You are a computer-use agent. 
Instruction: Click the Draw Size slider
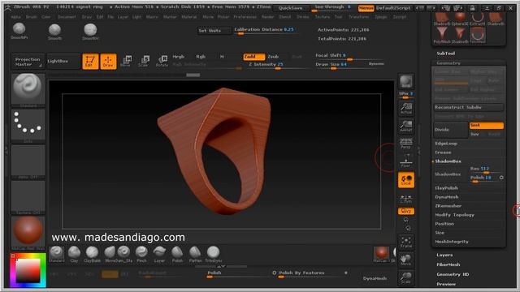click(340, 65)
